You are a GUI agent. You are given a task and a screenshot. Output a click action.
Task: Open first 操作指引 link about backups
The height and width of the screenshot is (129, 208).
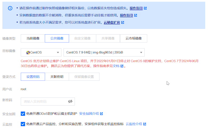(x=136, y=8)
